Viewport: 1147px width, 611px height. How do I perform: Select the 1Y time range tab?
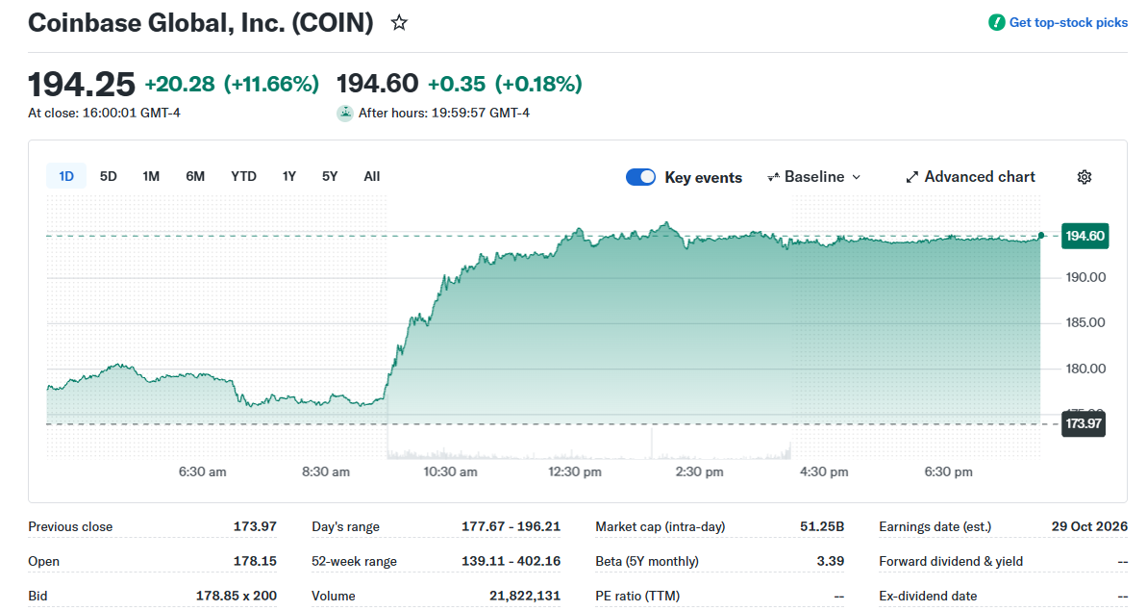coord(289,176)
